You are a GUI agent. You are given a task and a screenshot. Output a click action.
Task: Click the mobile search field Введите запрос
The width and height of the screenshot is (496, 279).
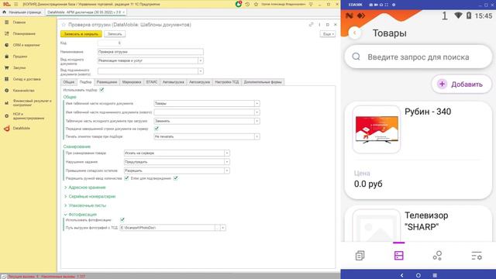pyautogui.click(x=418, y=57)
